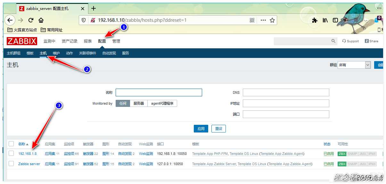
Task: Open the 配置 menu
Action: [x=102, y=41]
